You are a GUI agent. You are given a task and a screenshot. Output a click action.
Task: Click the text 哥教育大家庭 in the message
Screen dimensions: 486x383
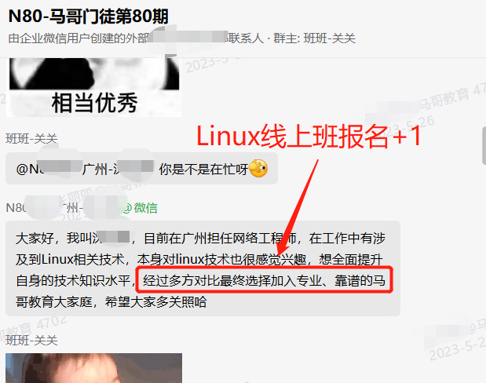click(54, 302)
